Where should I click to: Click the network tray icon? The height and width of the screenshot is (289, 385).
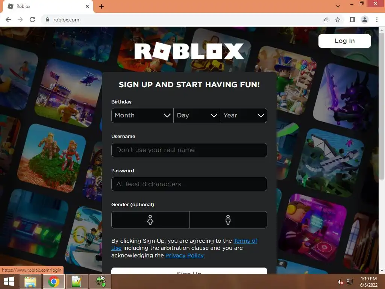[x=350, y=281]
